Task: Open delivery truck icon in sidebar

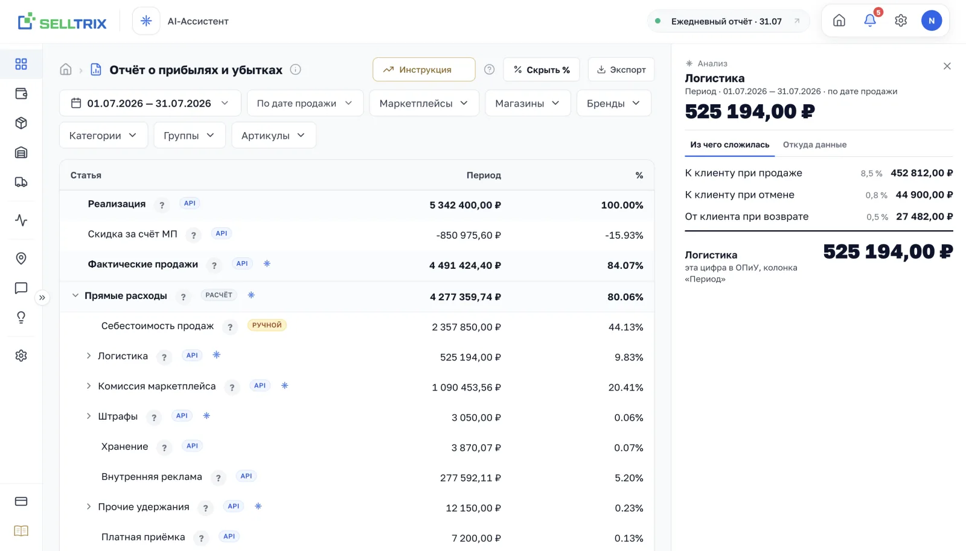Action: tap(21, 182)
